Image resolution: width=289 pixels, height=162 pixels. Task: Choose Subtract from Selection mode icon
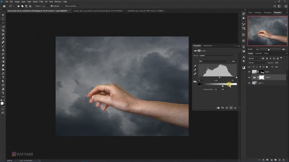coord(26,6)
